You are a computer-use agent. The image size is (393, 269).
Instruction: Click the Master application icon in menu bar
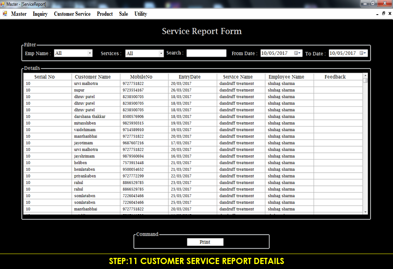(x=5, y=13)
